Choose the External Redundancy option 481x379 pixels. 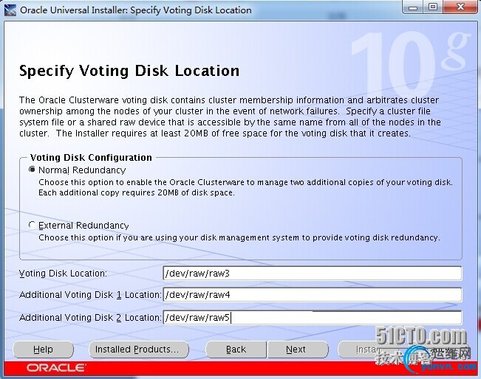[32, 225]
